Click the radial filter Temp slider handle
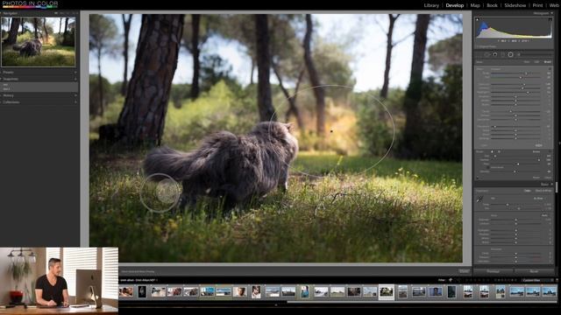 pyautogui.click(x=526, y=73)
